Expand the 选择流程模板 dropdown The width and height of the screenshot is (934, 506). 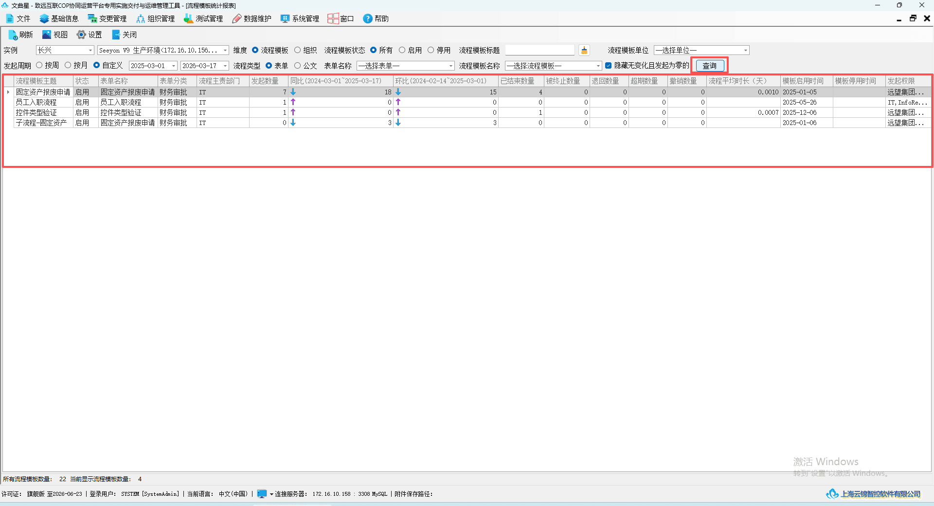[554, 66]
